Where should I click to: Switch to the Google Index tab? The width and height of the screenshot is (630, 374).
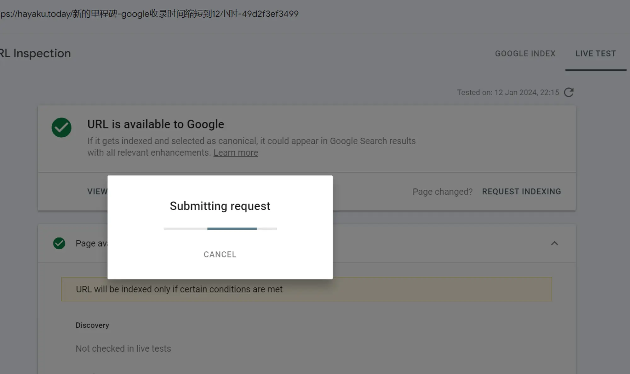pyautogui.click(x=525, y=54)
